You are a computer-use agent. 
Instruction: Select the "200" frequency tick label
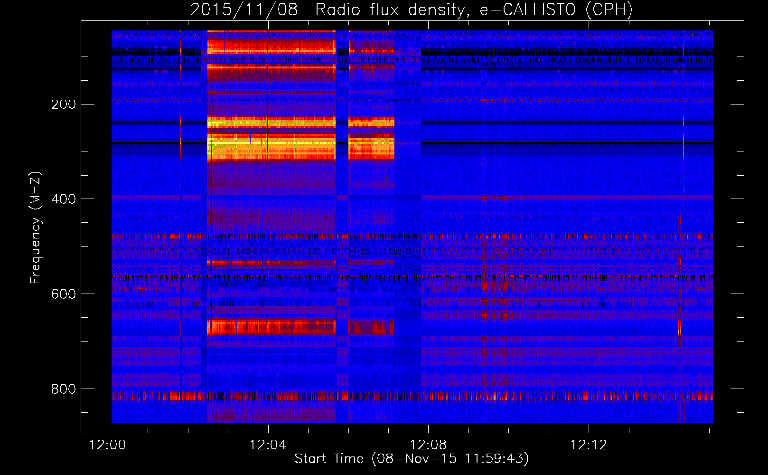64,104
